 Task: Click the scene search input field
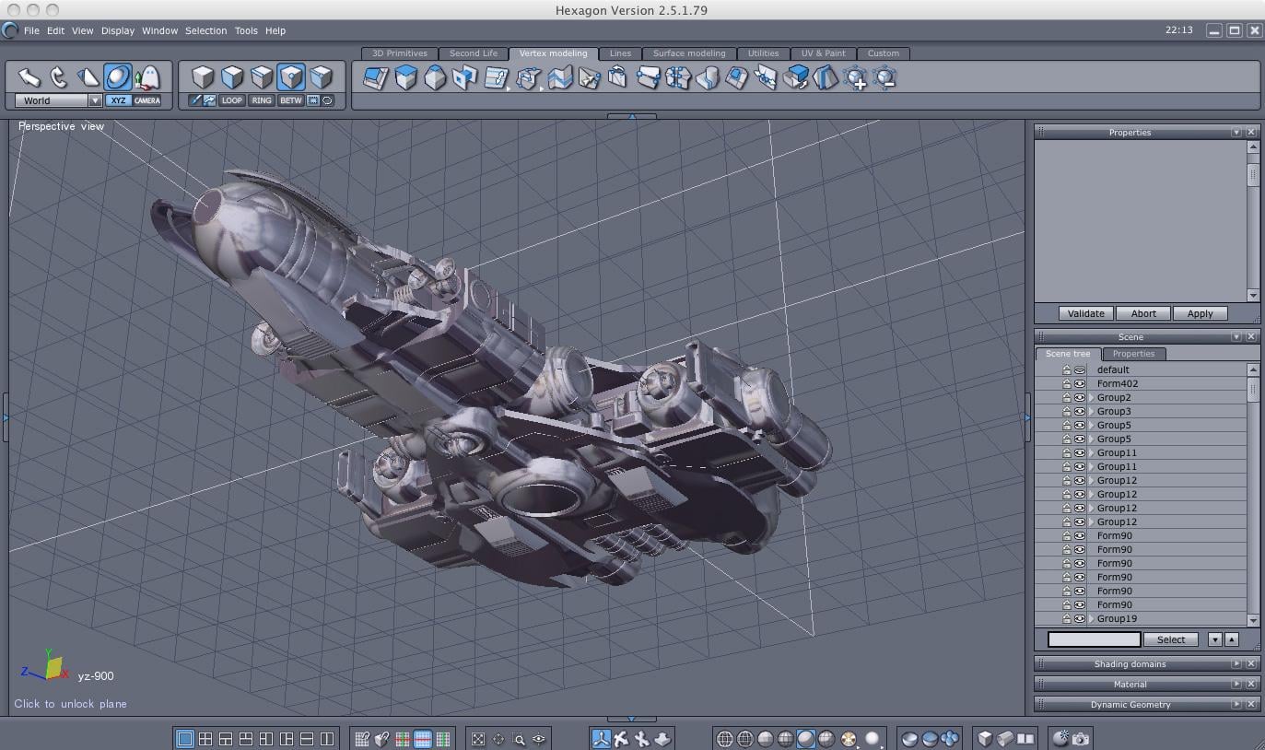point(1094,639)
